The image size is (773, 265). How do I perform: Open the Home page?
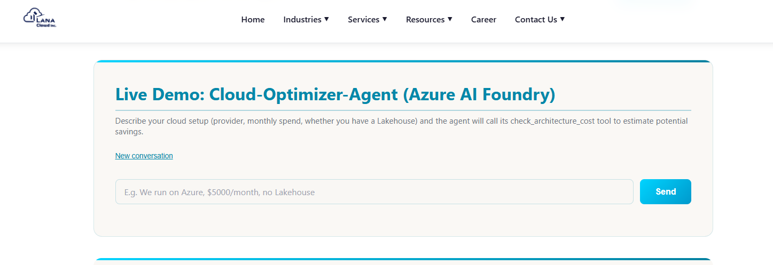(x=253, y=20)
